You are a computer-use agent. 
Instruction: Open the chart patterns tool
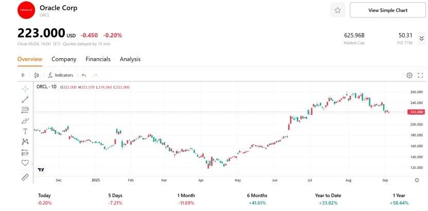tap(25, 142)
